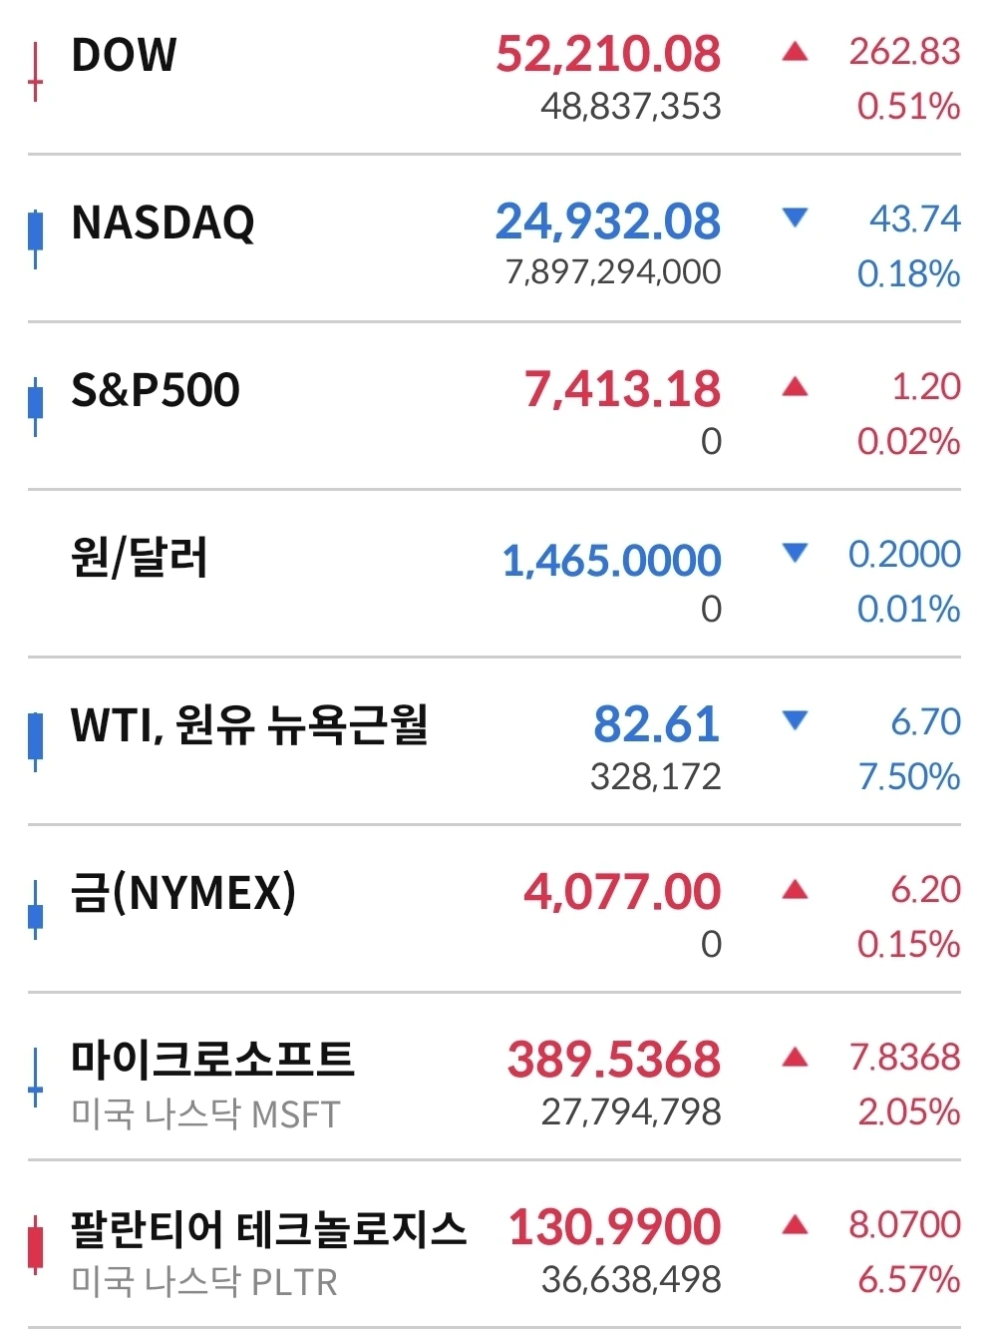Tap the 팔란티어 red up-arrow indicator
Screen dimensions: 992x1329
coord(795,1223)
